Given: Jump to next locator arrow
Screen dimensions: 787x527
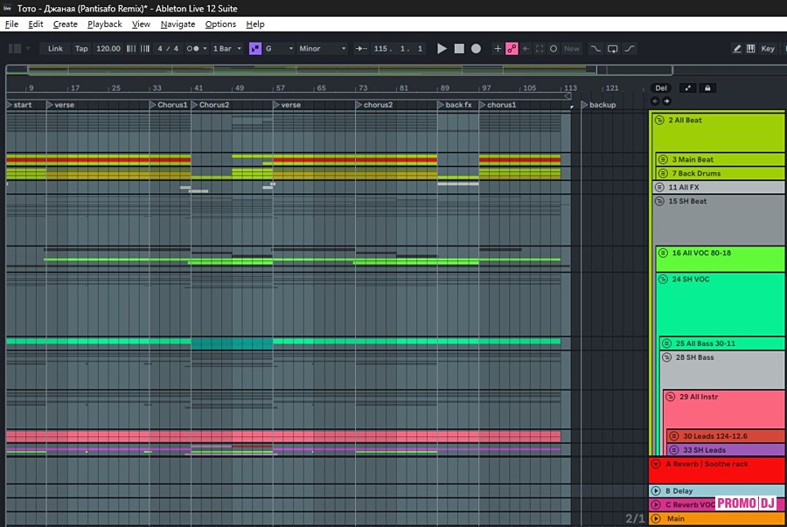Looking at the screenshot, I should pos(666,101).
